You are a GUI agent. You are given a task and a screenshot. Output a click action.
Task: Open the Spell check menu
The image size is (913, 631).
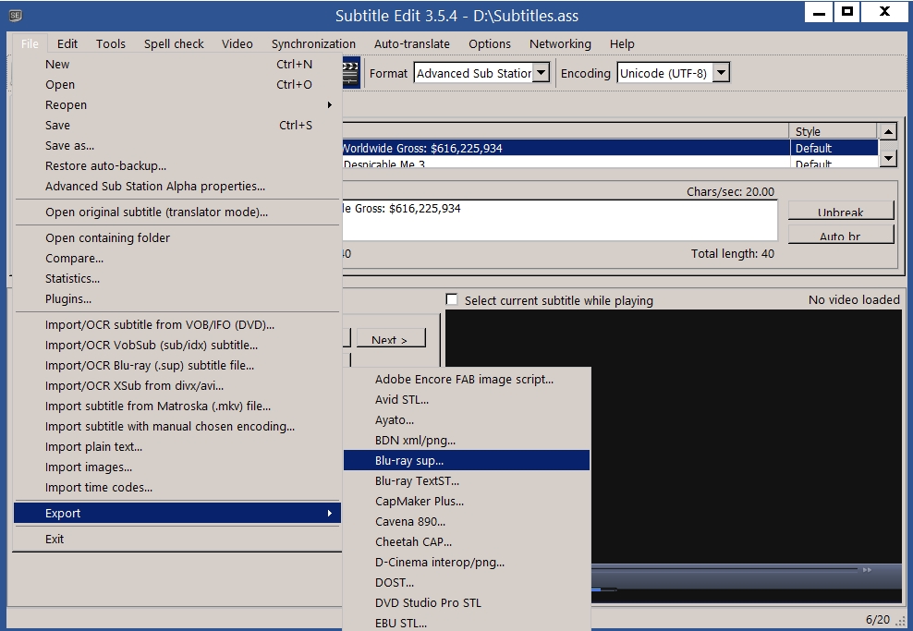(x=174, y=43)
